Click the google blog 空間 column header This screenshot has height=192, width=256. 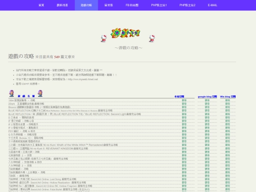tap(207, 97)
